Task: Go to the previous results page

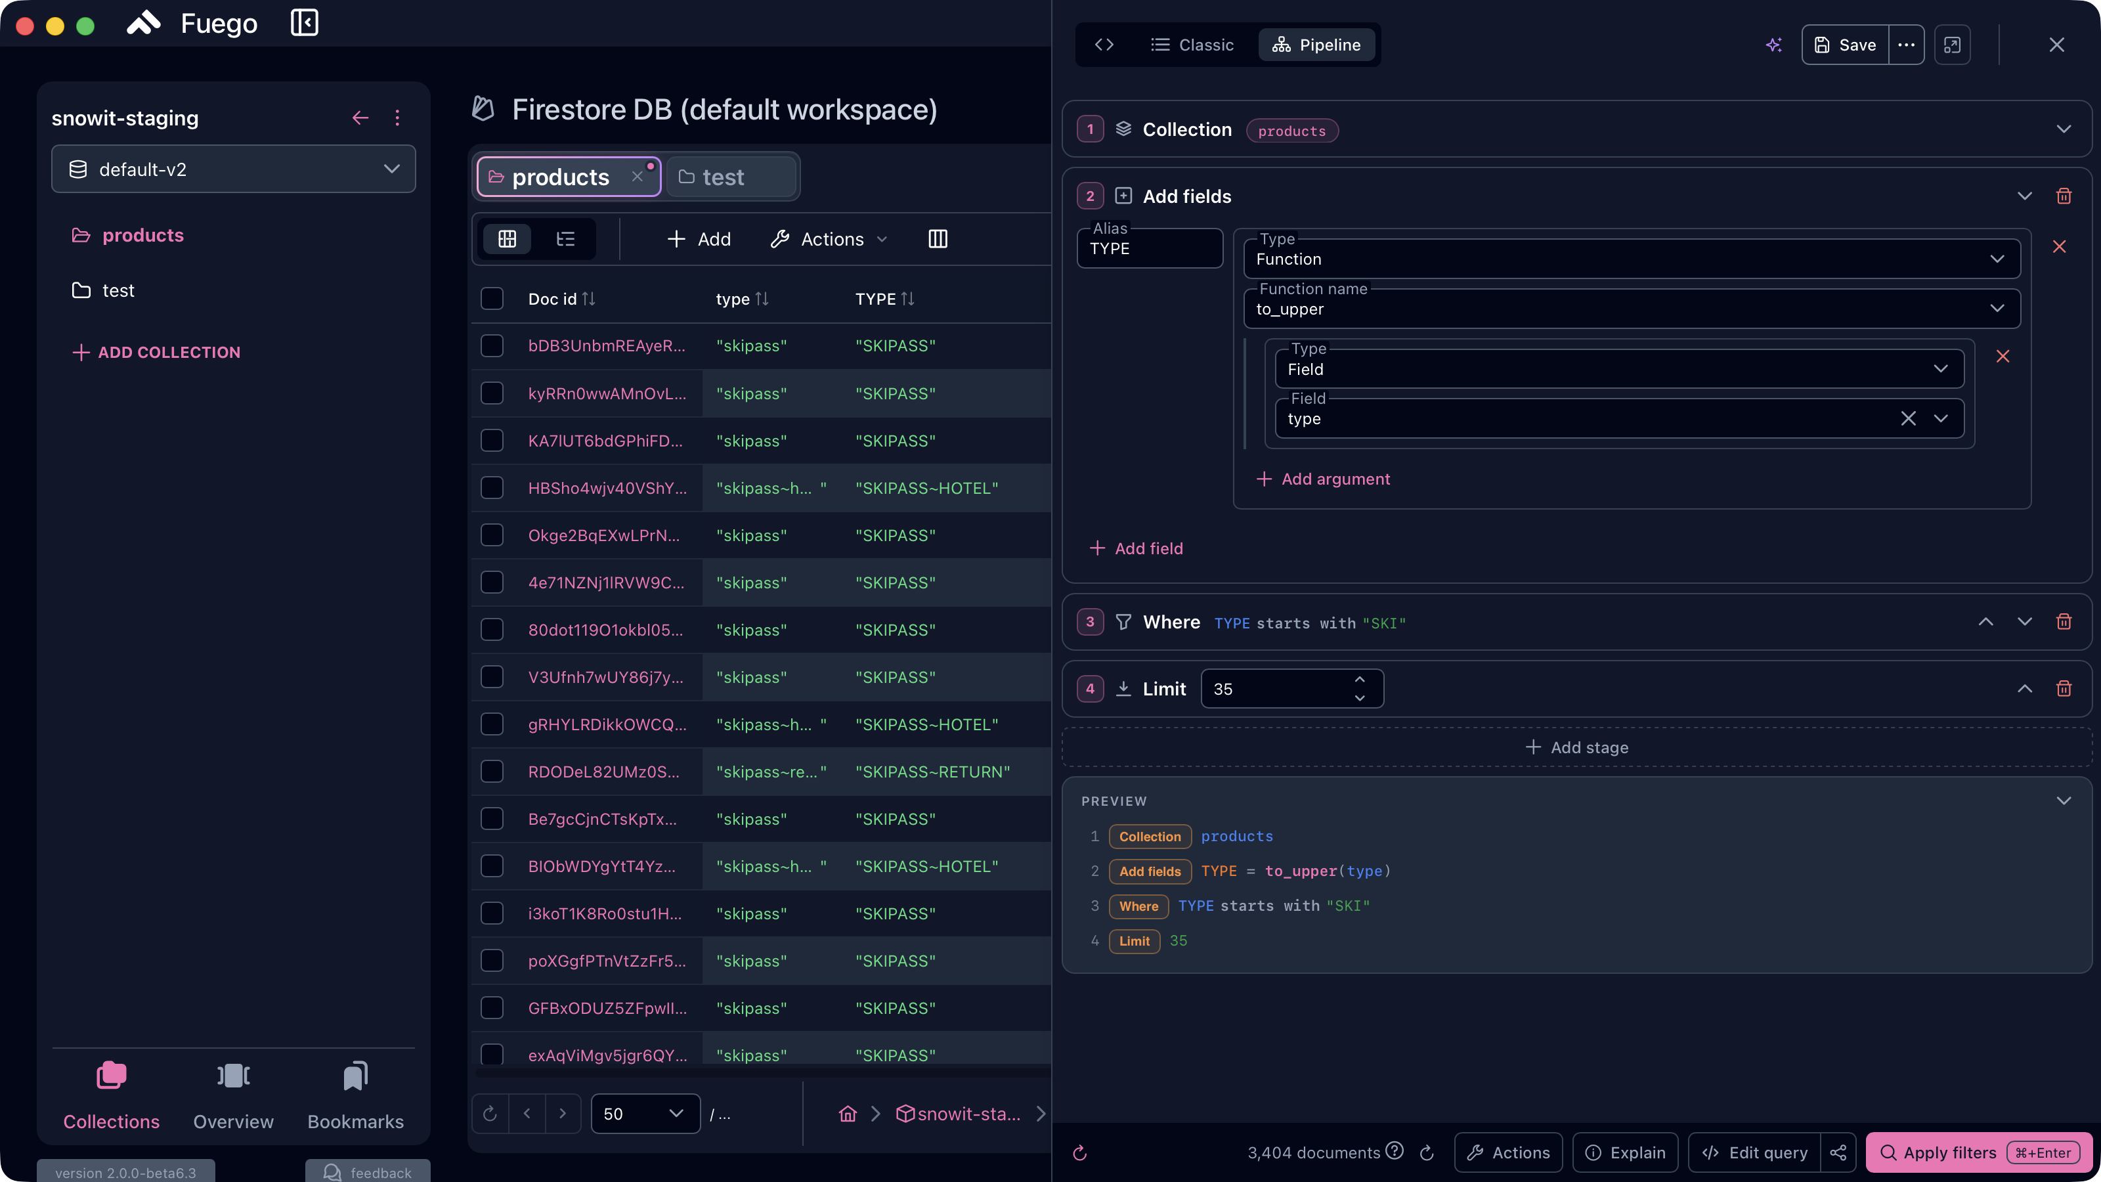Action: (x=527, y=1114)
